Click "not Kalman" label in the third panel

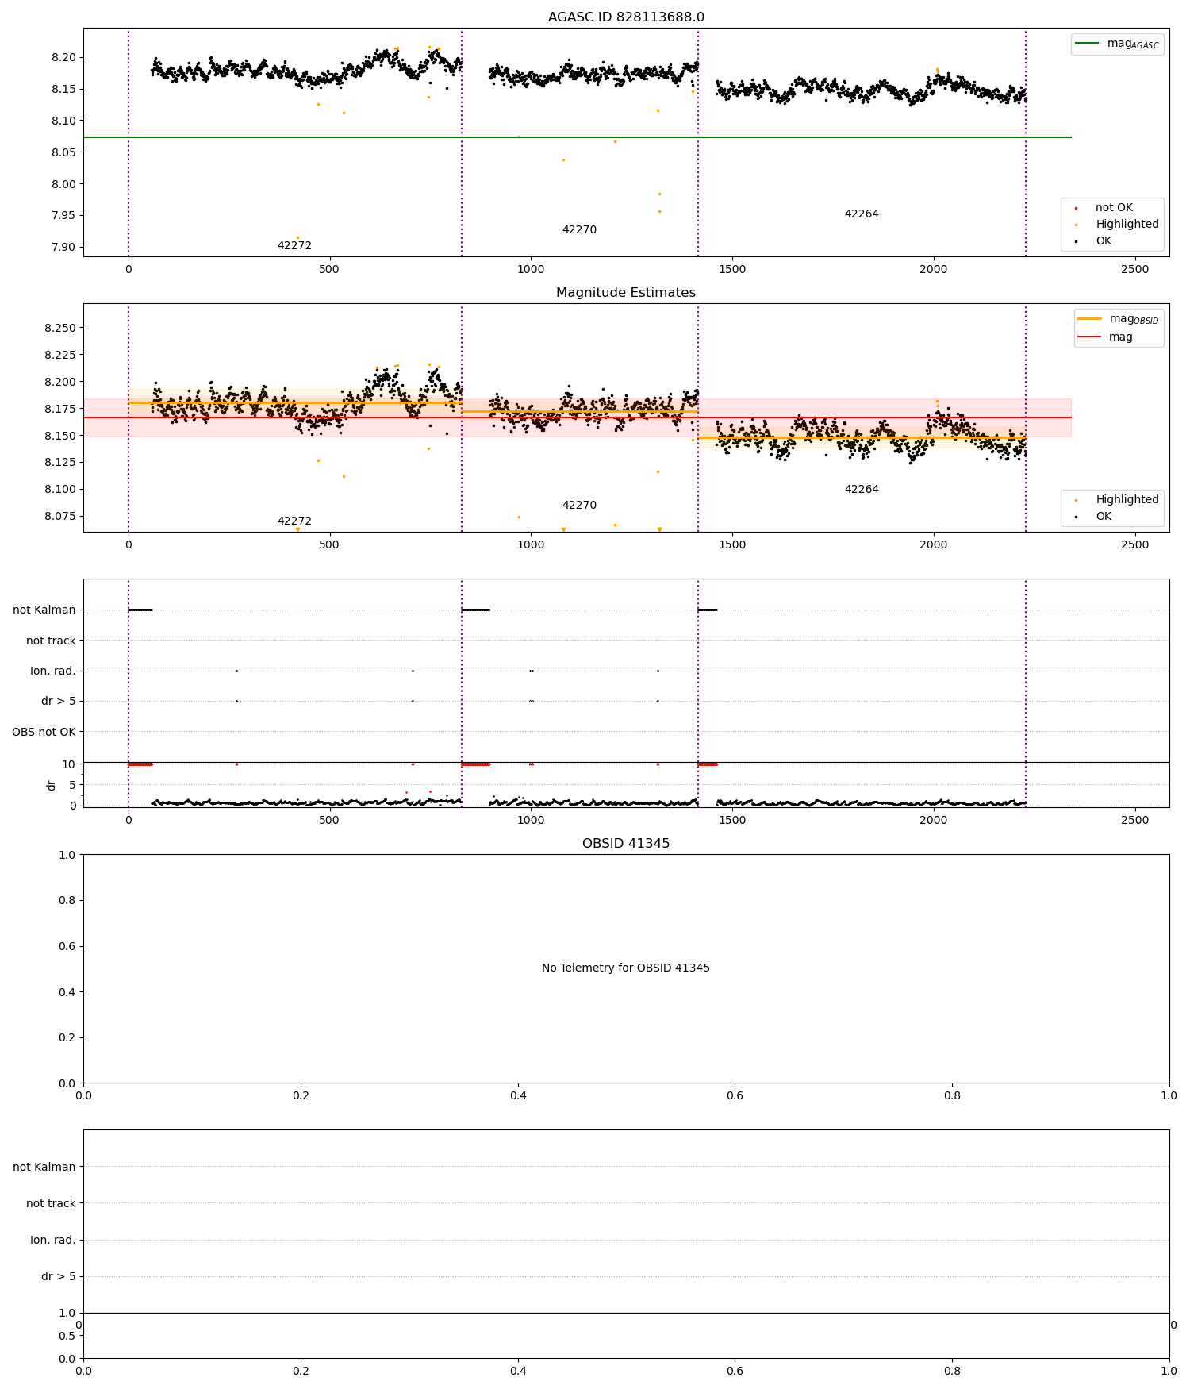click(x=44, y=610)
